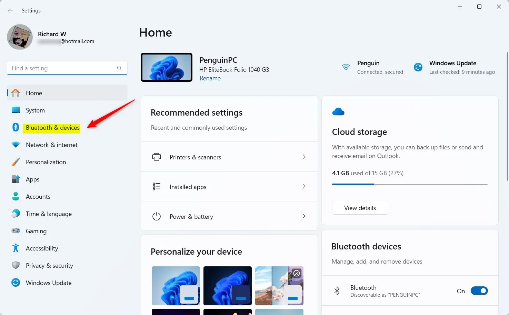Open Accounts settings
This screenshot has width=509, height=315.
(x=38, y=196)
